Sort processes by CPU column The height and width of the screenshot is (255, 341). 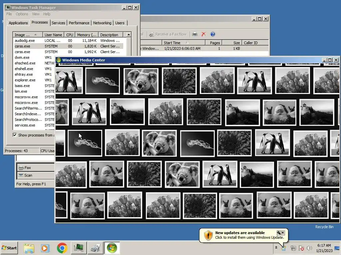point(70,35)
